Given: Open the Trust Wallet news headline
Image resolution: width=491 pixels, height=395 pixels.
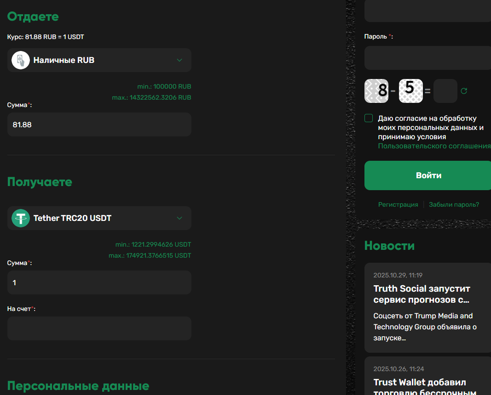Looking at the screenshot, I should coord(425,387).
